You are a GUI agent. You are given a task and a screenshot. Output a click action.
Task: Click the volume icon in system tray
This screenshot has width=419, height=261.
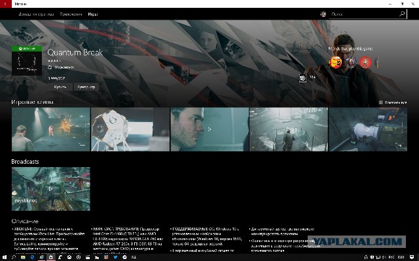click(384, 257)
